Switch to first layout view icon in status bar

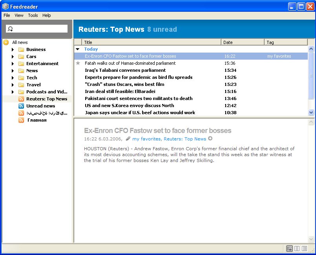[x=289, y=249]
